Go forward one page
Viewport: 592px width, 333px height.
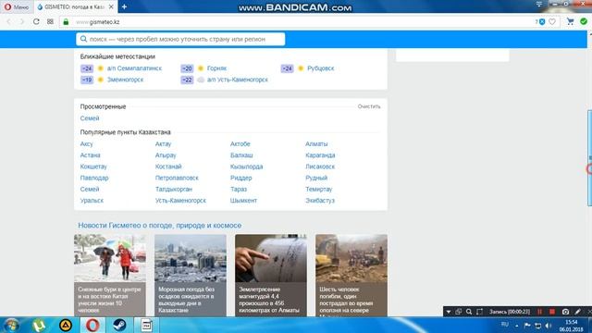(22, 22)
